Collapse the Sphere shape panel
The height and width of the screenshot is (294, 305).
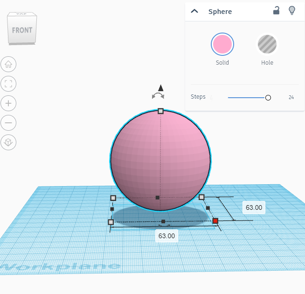[x=194, y=11]
